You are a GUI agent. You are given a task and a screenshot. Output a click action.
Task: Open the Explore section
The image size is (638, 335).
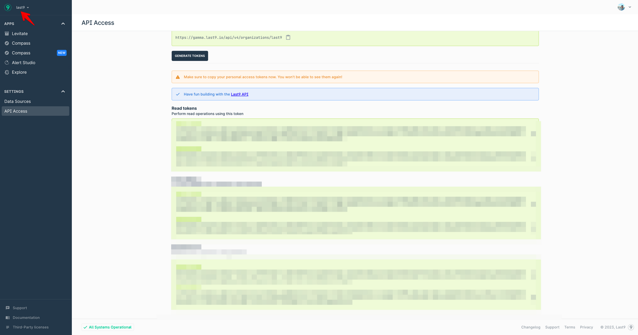[x=19, y=72]
